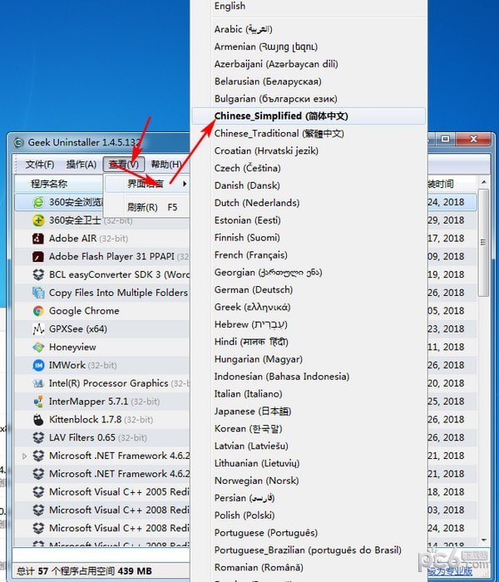Viewport: 499px width, 582px height.
Task: Click the Adobe AIR program icon
Action: coord(38,239)
